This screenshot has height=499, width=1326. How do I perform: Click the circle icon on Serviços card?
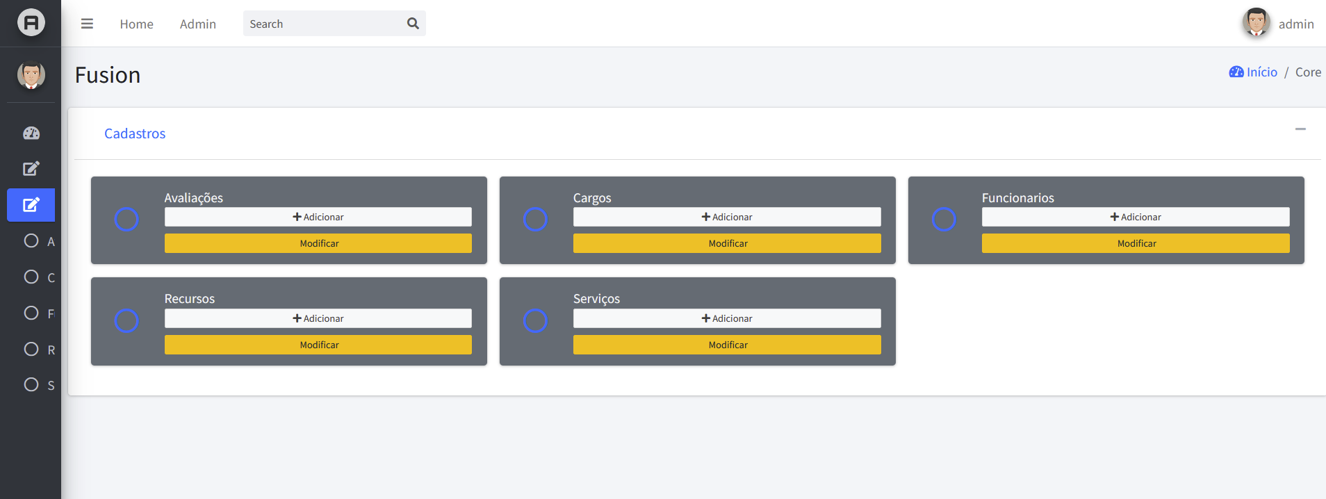tap(535, 320)
